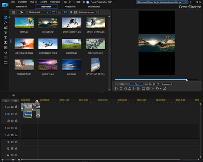
Task: Toggle audio filter in media library
Action: pyautogui.click(x=65, y=12)
